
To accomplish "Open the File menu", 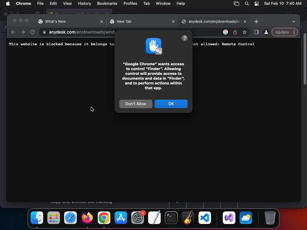I will tap(40, 4).
